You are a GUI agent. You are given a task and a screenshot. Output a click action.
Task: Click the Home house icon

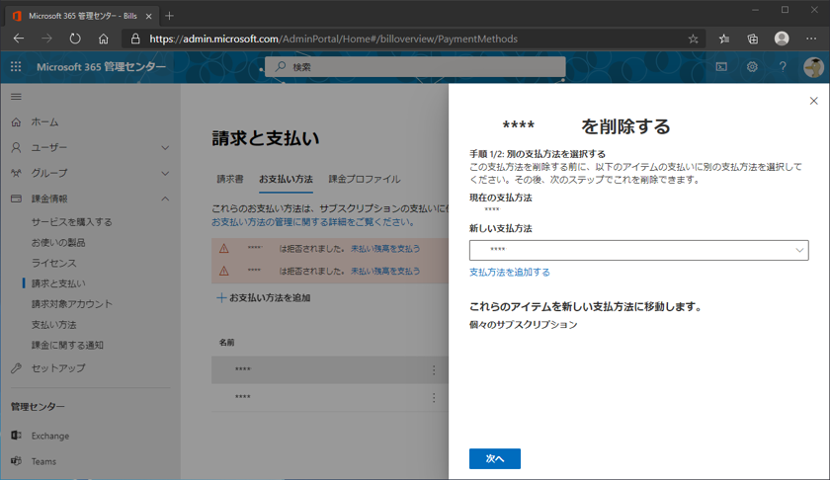coord(16,122)
